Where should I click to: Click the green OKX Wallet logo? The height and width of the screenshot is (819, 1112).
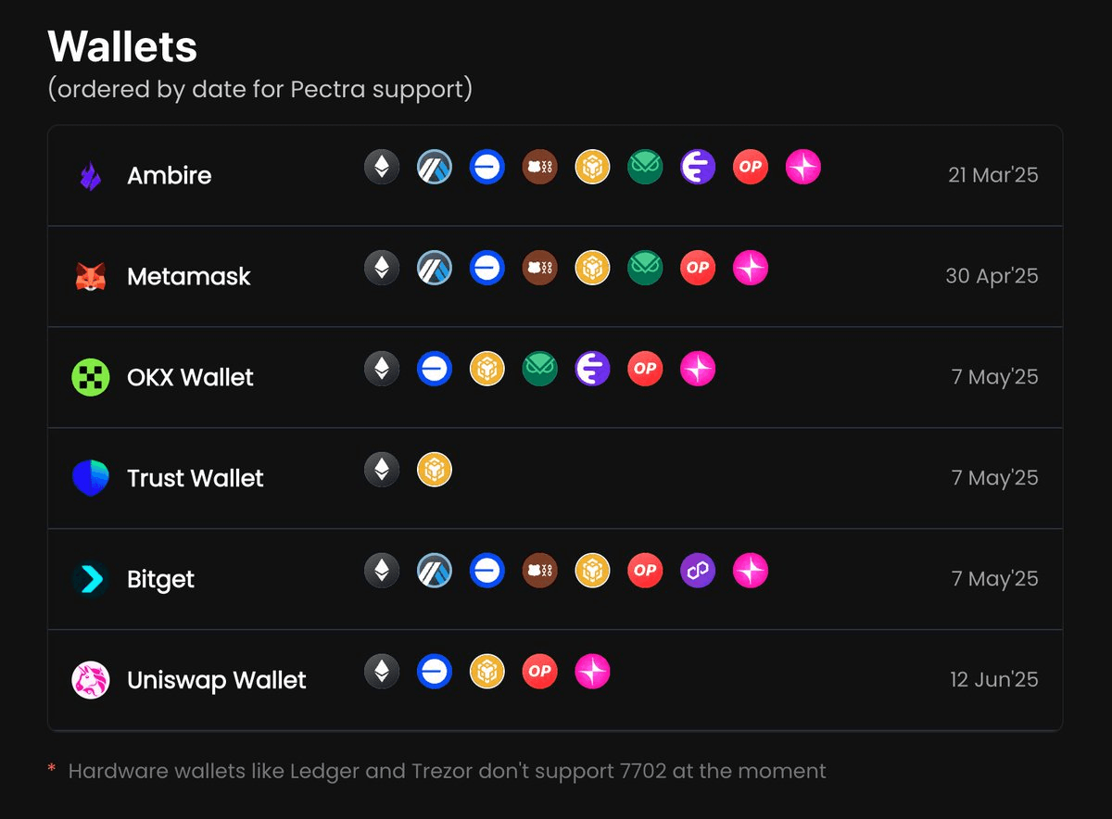[x=90, y=377]
